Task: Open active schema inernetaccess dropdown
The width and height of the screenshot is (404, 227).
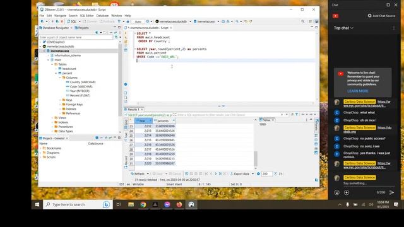Action: [x=218, y=21]
